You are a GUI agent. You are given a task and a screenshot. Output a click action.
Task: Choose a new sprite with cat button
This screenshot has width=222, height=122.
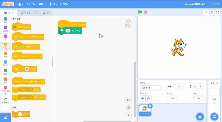tap(200, 117)
